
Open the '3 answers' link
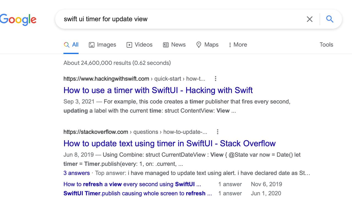(x=76, y=173)
